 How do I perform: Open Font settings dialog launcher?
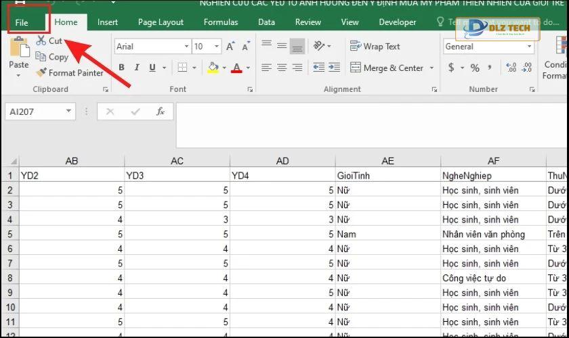coord(250,89)
